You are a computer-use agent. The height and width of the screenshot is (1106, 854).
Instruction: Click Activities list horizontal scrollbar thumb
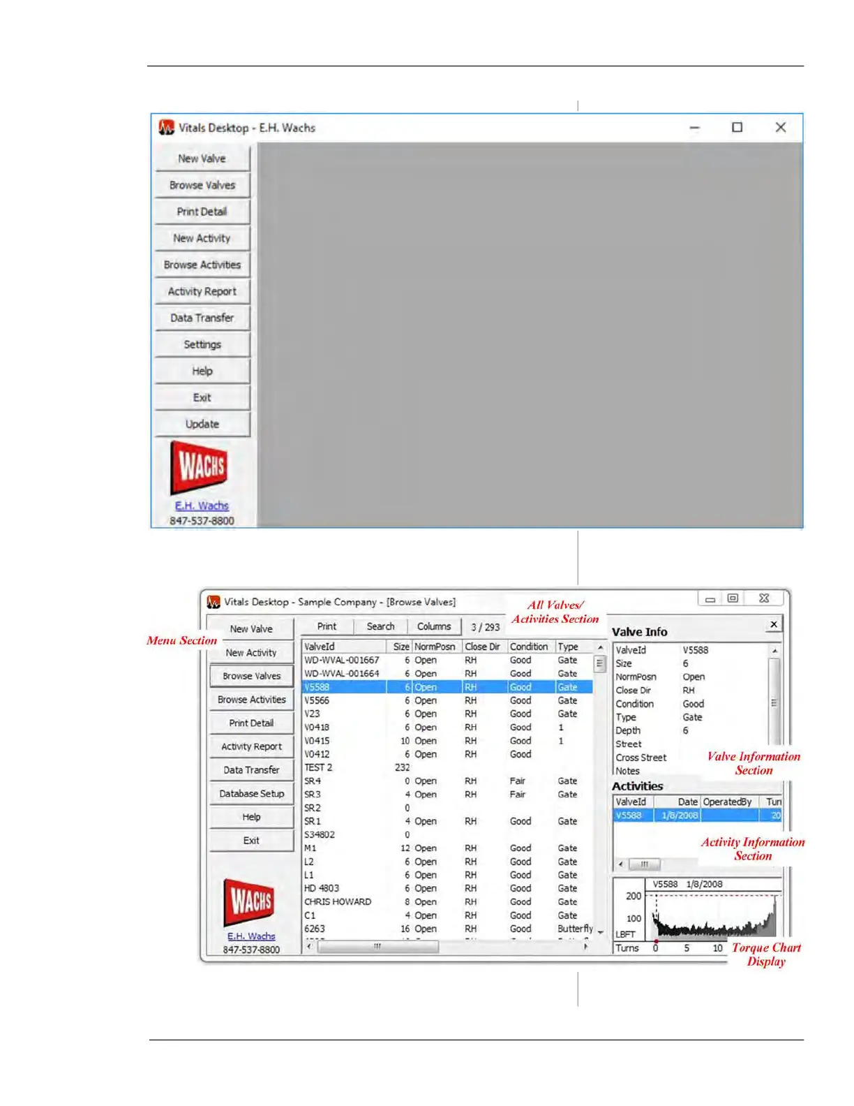[644, 864]
